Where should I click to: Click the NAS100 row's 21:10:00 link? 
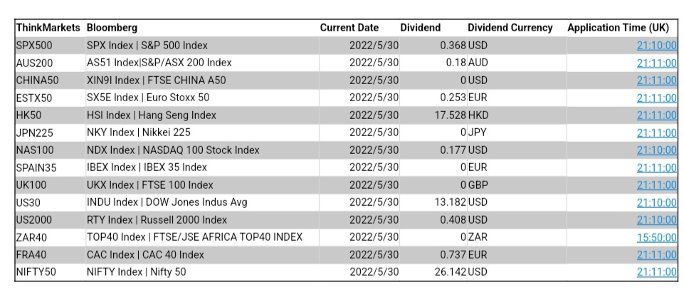click(656, 150)
